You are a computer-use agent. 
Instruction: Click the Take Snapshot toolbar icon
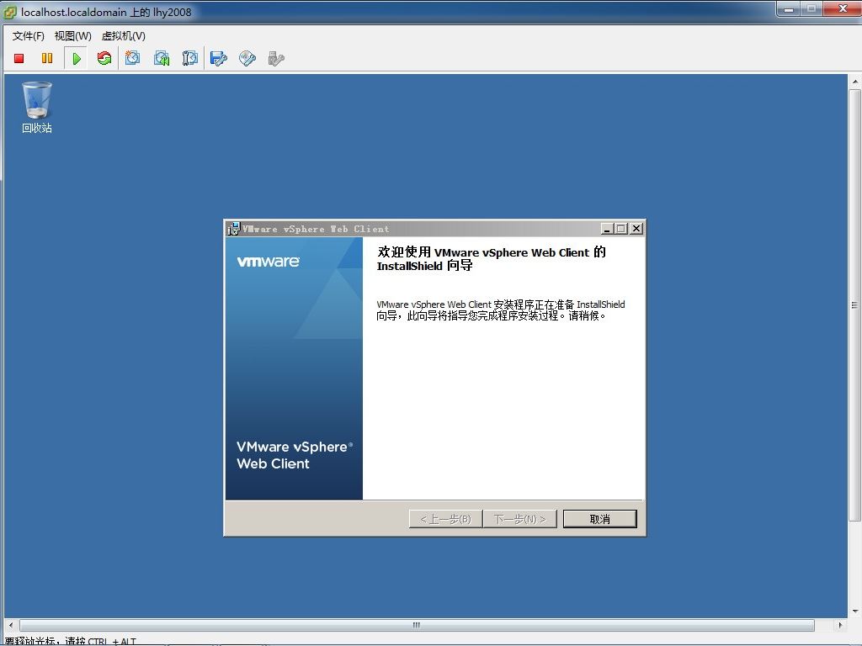(x=132, y=58)
